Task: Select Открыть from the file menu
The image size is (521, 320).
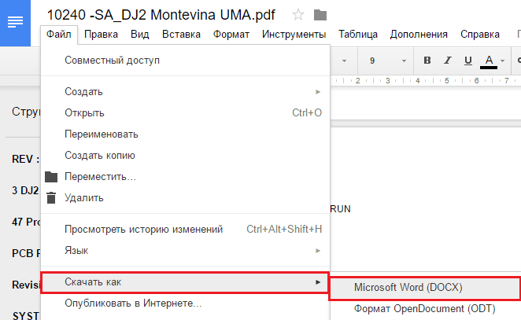Action: [x=84, y=112]
